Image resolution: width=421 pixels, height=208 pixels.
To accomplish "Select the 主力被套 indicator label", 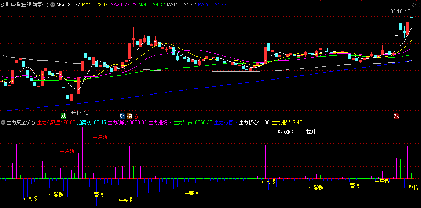I will pos(225,123).
